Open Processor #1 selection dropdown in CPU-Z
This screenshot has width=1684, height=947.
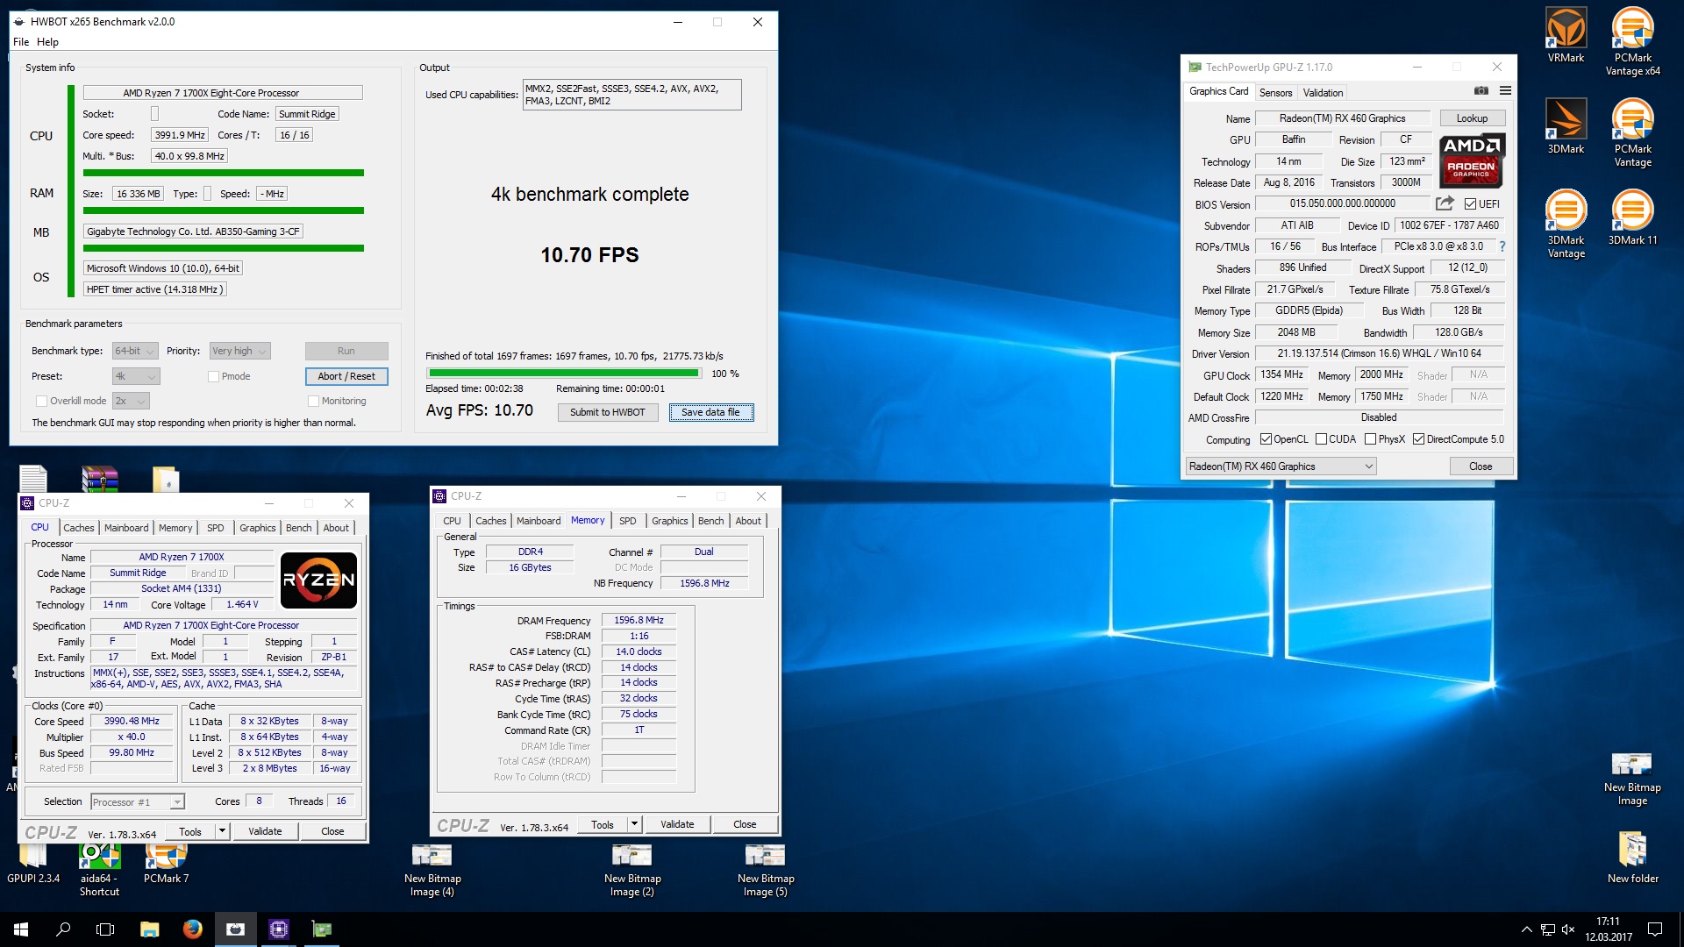137,801
